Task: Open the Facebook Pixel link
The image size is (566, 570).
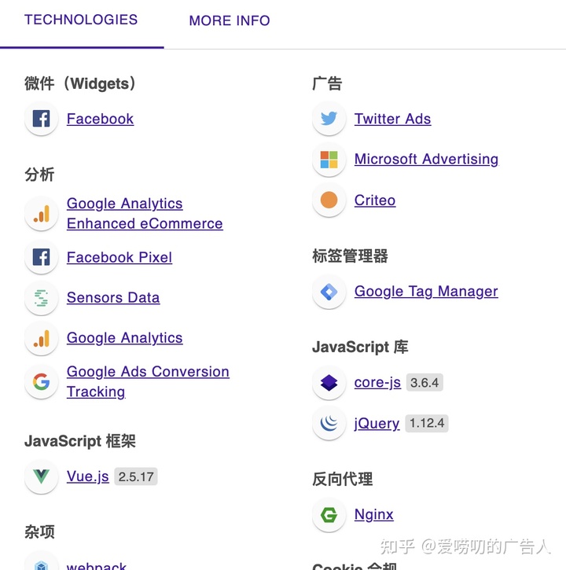Action: click(x=119, y=257)
